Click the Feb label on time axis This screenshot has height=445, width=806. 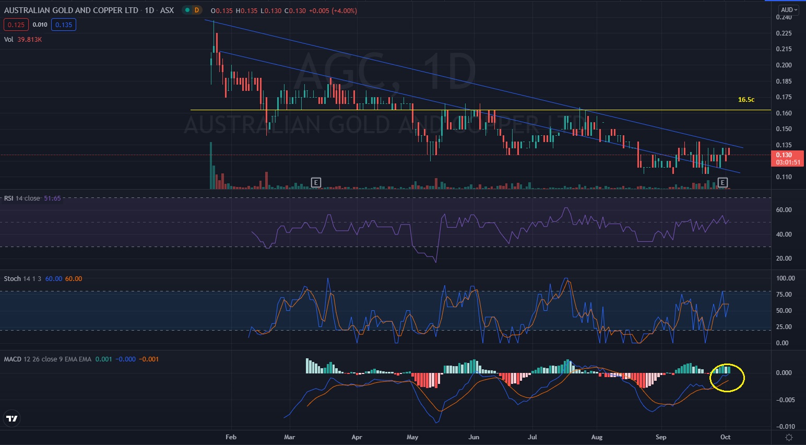pyautogui.click(x=231, y=437)
